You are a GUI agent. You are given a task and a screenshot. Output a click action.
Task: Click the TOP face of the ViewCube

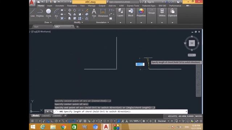pyautogui.click(x=192, y=43)
